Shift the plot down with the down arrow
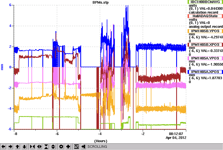This screenshot has height=150, width=223. [x=25, y=147]
